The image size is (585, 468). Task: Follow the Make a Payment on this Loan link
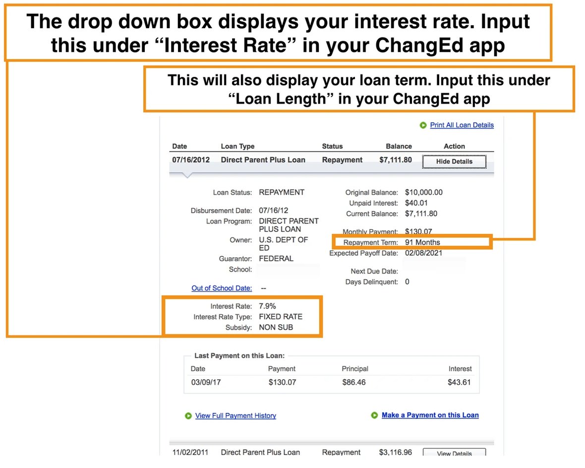pyautogui.click(x=430, y=415)
